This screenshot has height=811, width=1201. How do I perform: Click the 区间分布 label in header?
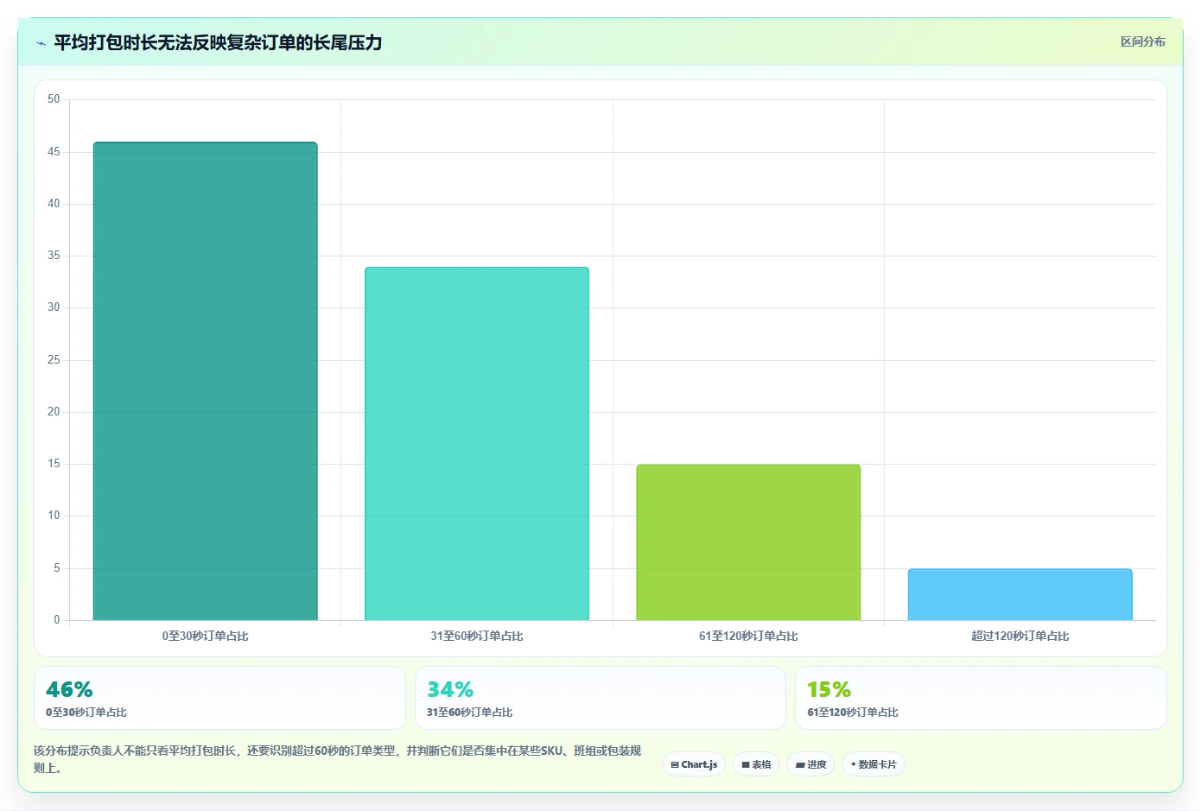[x=1143, y=41]
